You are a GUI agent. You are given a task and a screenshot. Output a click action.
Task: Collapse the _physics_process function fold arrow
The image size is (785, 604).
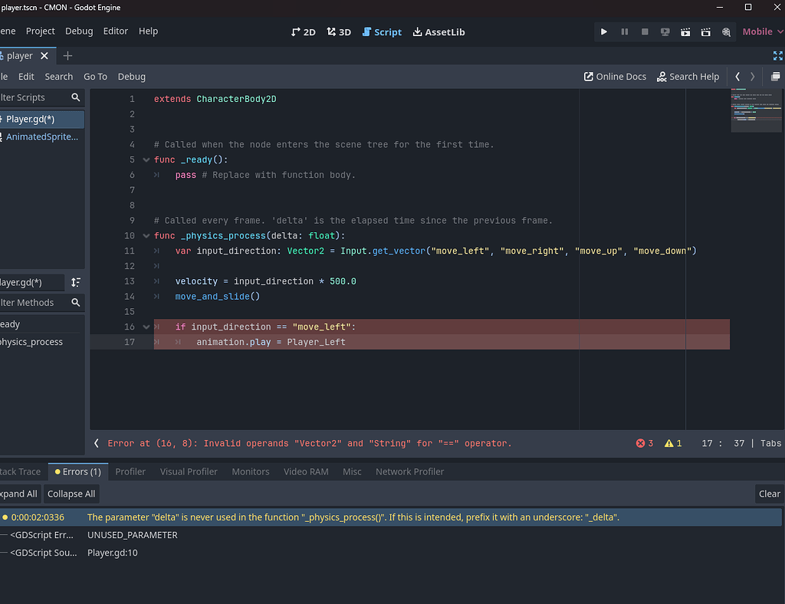pyautogui.click(x=146, y=235)
